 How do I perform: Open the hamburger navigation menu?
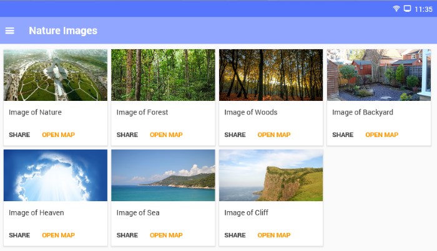pos(10,31)
